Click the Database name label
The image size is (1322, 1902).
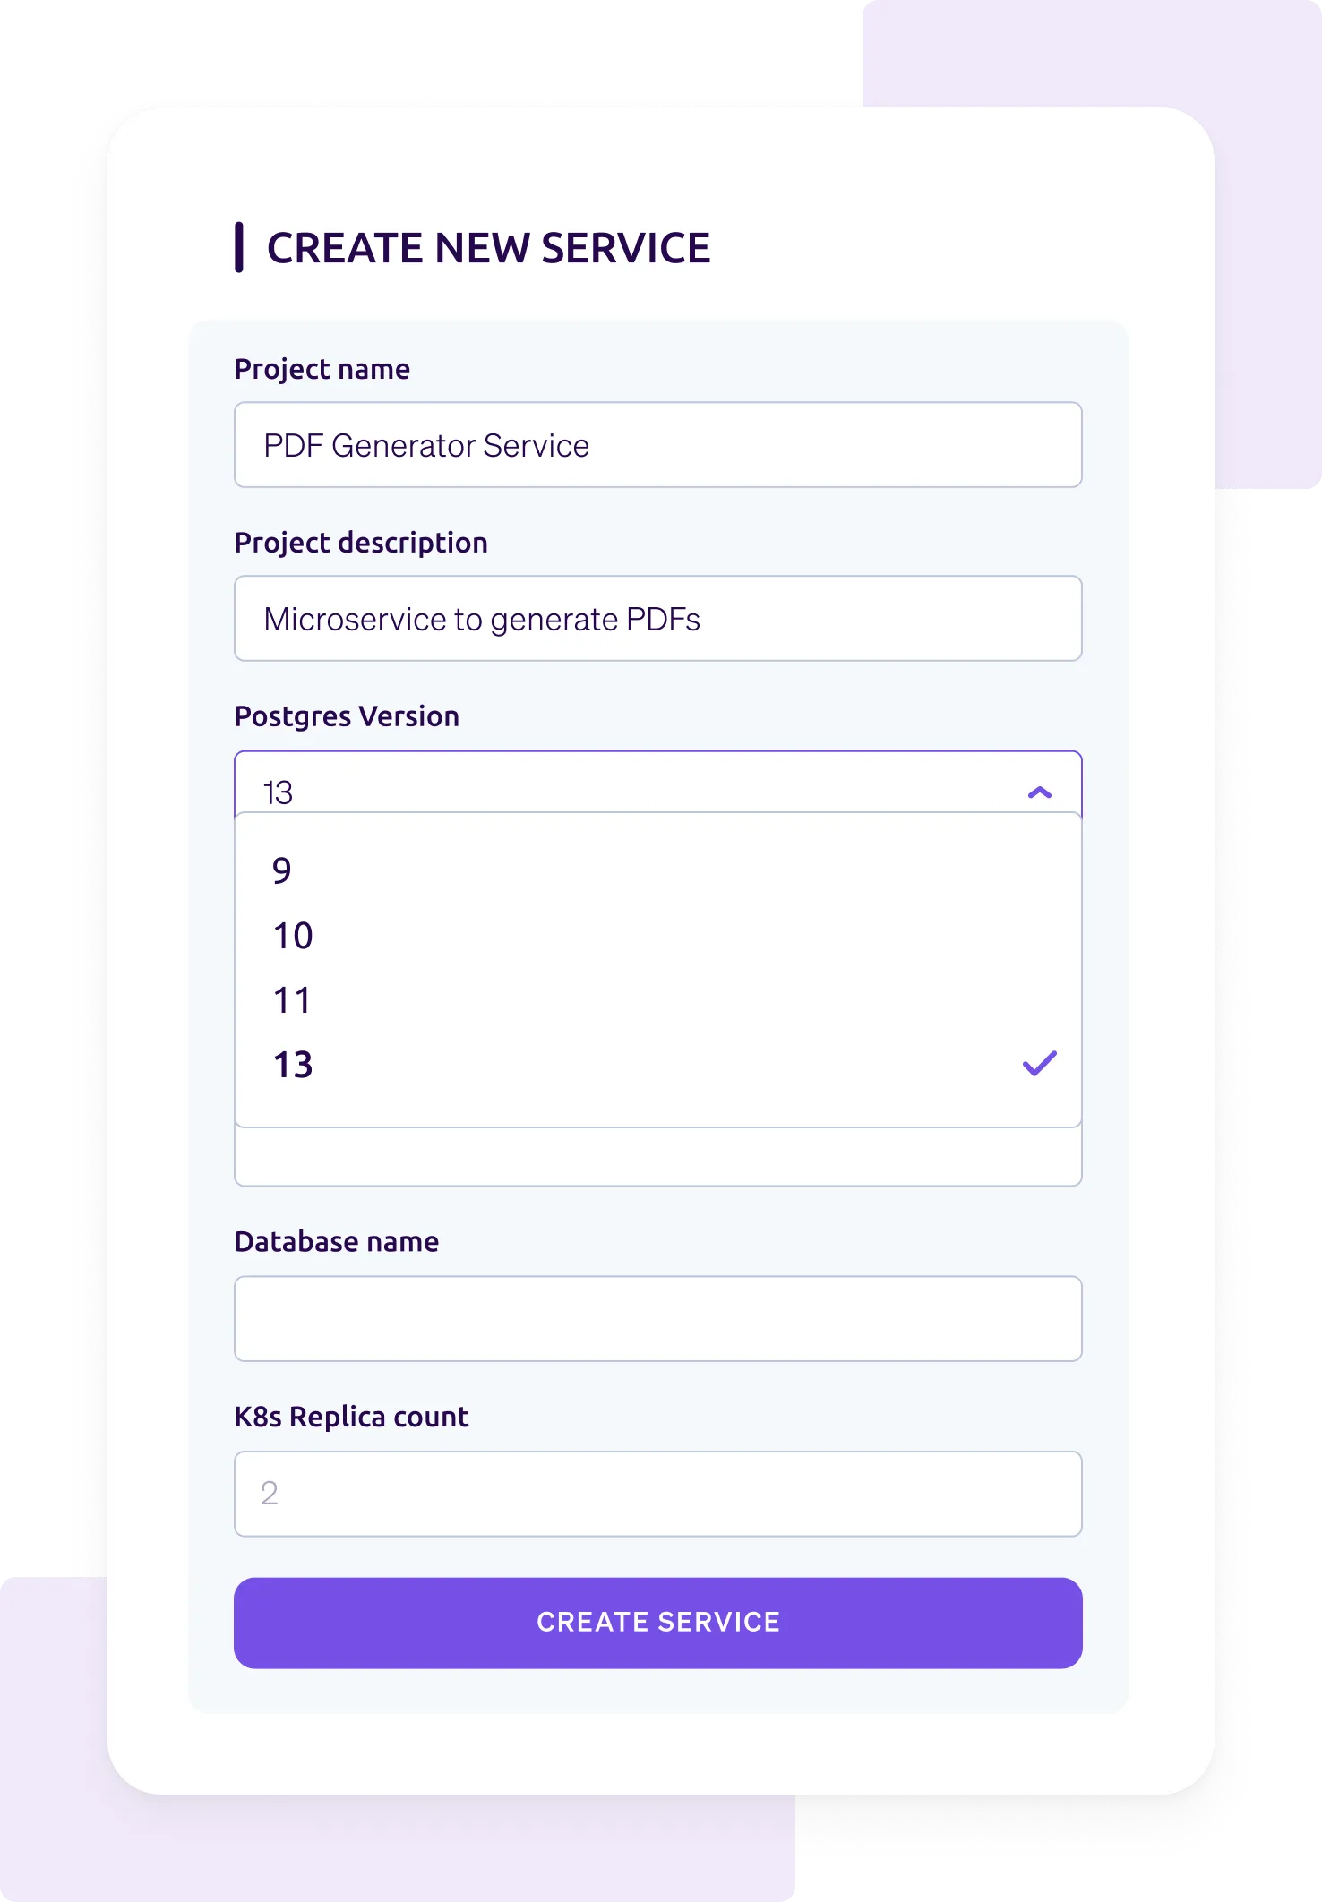click(x=336, y=1242)
